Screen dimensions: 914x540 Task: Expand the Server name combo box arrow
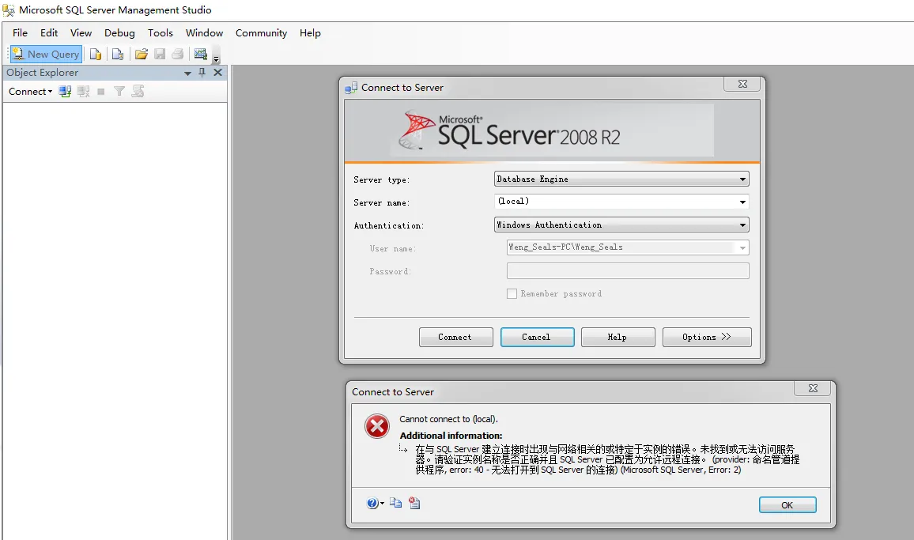pyautogui.click(x=742, y=202)
